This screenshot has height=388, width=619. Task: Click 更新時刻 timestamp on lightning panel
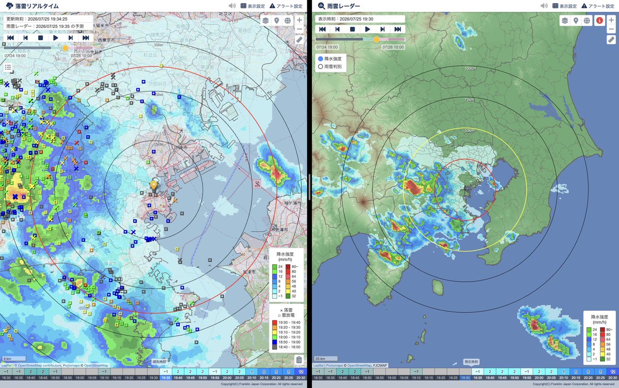click(x=37, y=19)
